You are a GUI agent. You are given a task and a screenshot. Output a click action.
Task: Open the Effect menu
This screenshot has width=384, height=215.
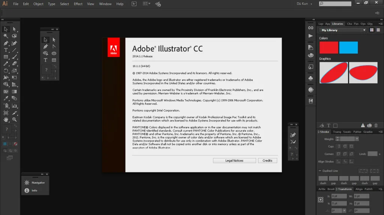[x=78, y=4]
